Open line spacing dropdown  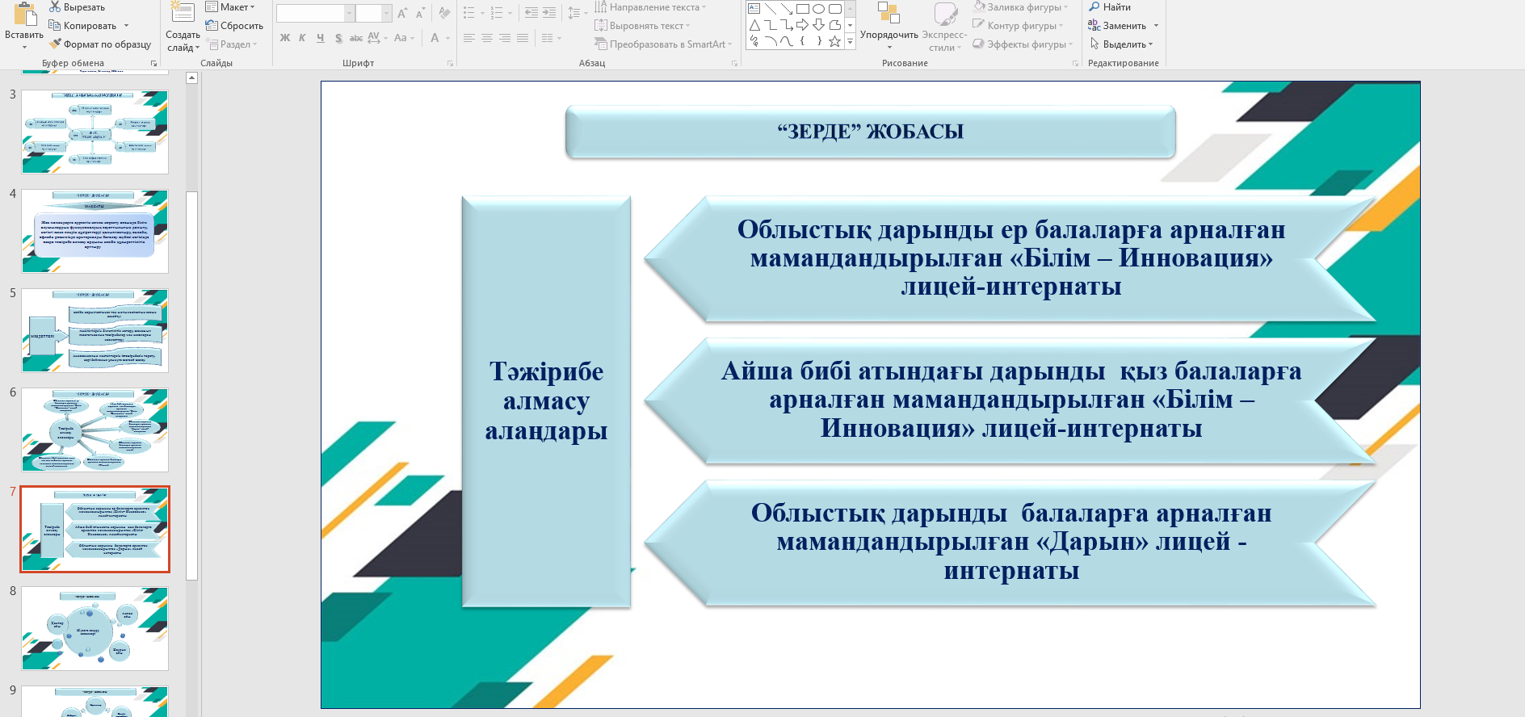(577, 13)
